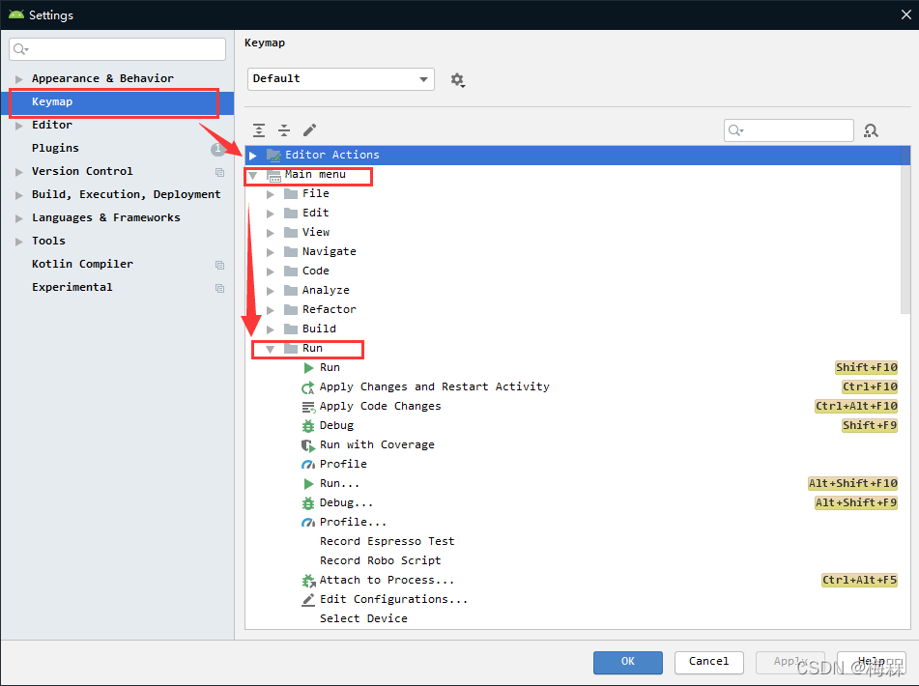Viewport: 919px width, 686px height.
Task: Select the Record Espresso Test action
Action: [387, 542]
